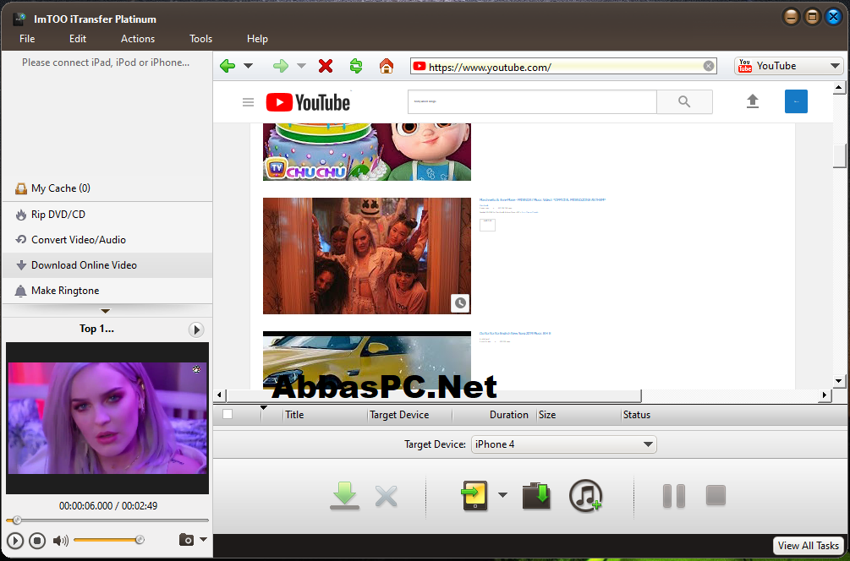Viewport: 850px width, 561px height.
Task: Click the youtube.com address bar
Action: [562, 66]
